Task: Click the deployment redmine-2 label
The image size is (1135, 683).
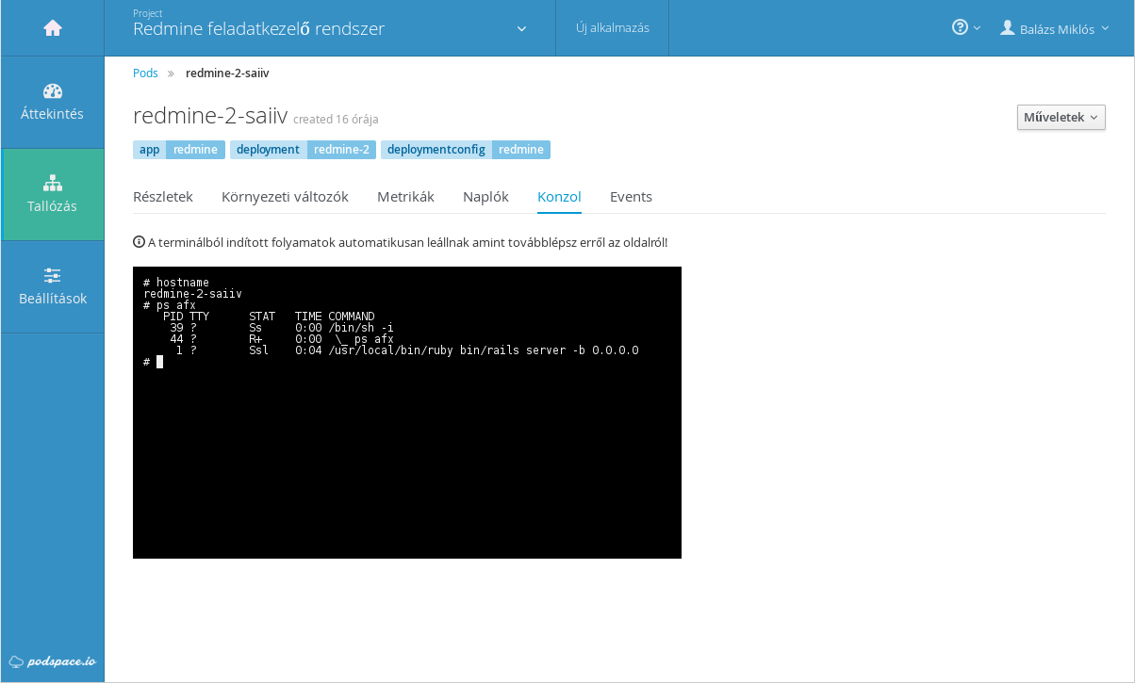Action: click(x=303, y=150)
